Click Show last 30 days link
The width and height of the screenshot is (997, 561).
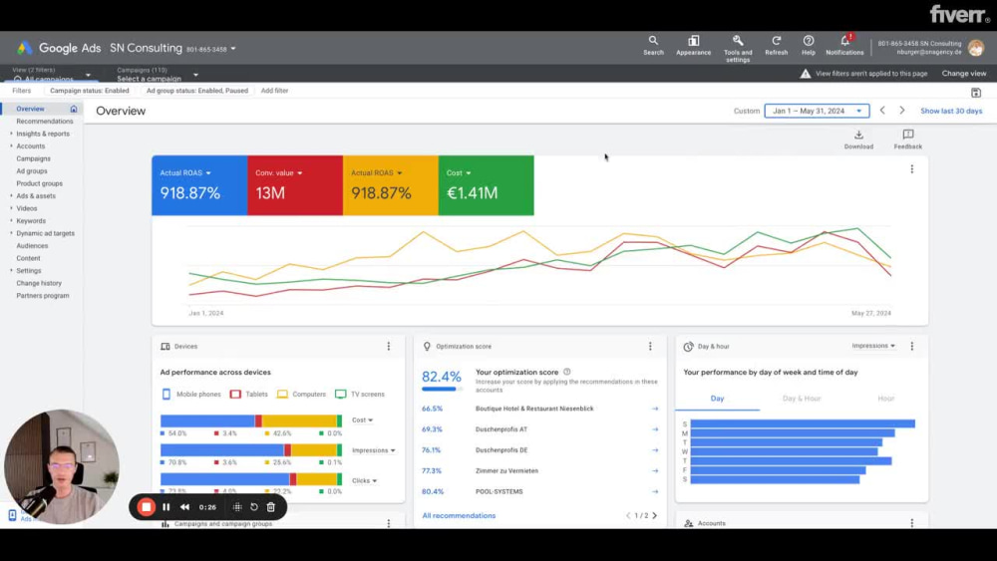point(951,111)
